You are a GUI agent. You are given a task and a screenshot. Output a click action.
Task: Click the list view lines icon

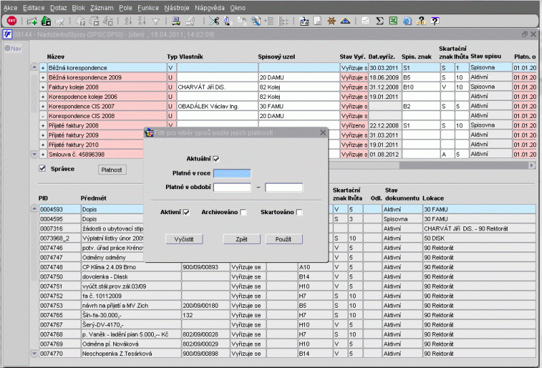pyautogui.click(x=269, y=22)
